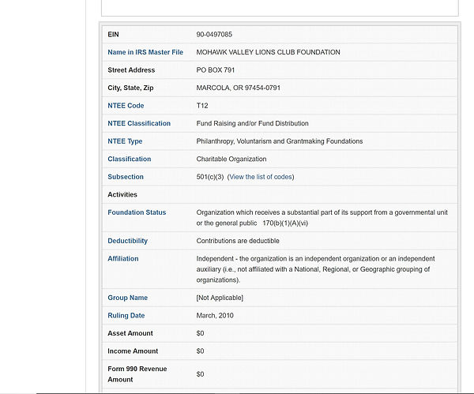Click the organization name MOHAWK VALLEY LIONS CLUB FOUNDATION
This screenshot has height=394, width=474.
pyautogui.click(x=268, y=52)
